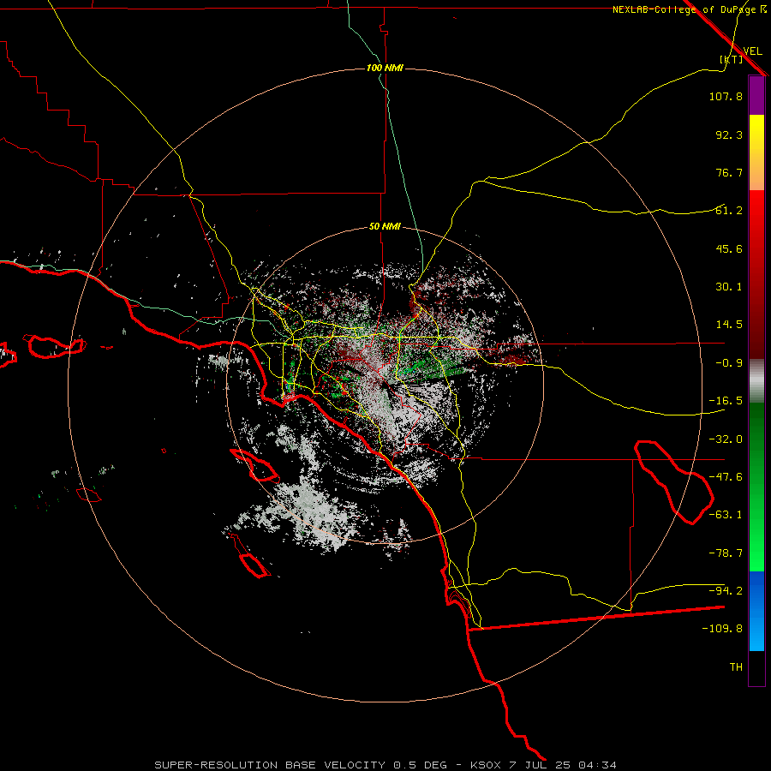
Task: Click the purple segment of the color bar
Action: tap(756, 96)
